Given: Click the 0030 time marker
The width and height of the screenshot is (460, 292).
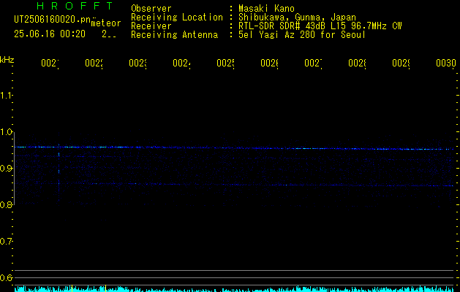Looking at the screenshot, I should 445,63.
